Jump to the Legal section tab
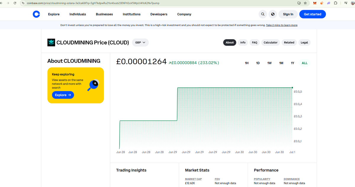The image size is (355, 187). tap(304, 42)
